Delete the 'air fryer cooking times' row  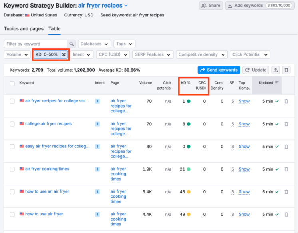coord(286,169)
